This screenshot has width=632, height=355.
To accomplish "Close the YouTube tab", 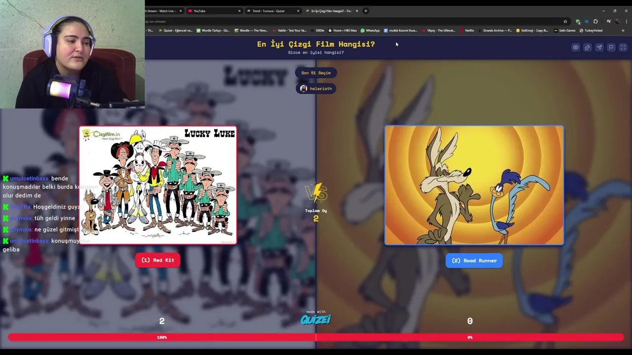I will (239, 11).
